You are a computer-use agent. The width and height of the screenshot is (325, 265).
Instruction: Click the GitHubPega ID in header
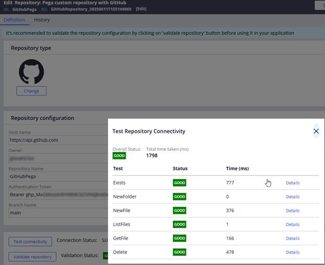coord(24,9)
